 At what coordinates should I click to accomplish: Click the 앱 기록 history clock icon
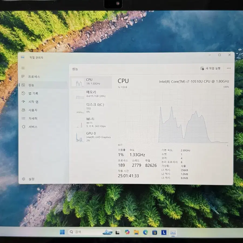(23, 93)
